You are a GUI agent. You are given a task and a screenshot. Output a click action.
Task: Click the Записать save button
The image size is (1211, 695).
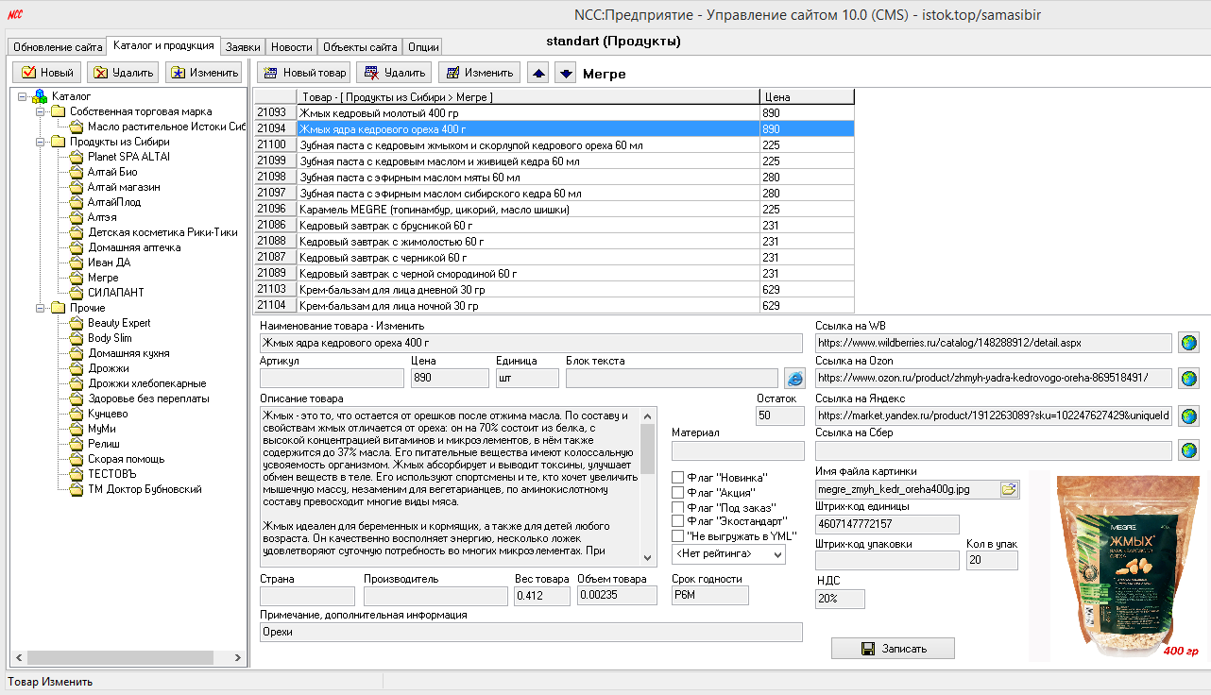893,649
